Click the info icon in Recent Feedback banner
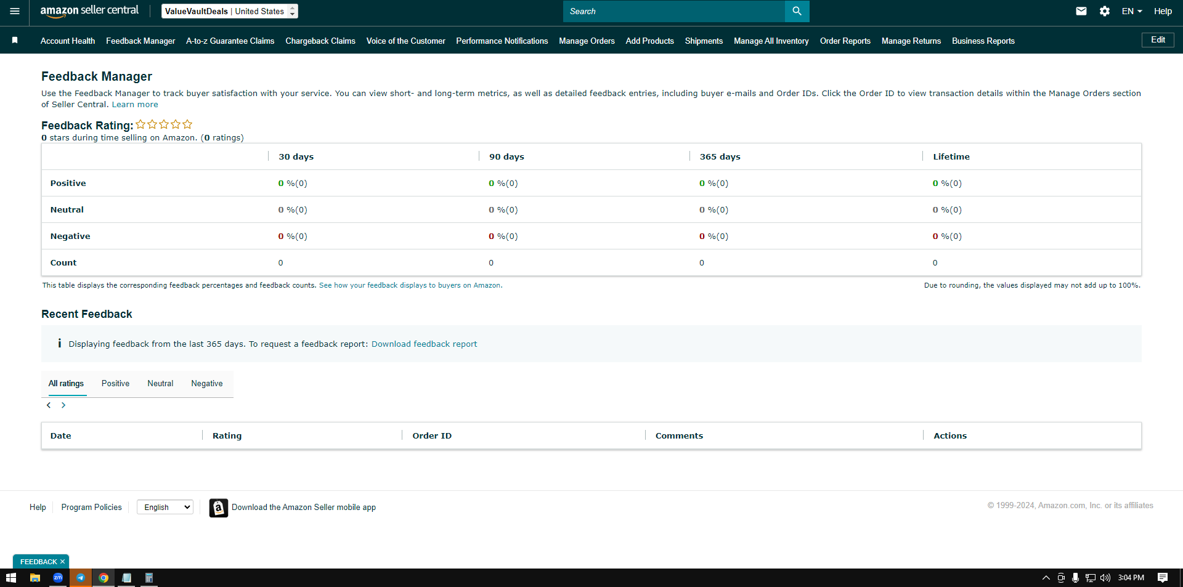This screenshot has height=587, width=1183. point(60,343)
